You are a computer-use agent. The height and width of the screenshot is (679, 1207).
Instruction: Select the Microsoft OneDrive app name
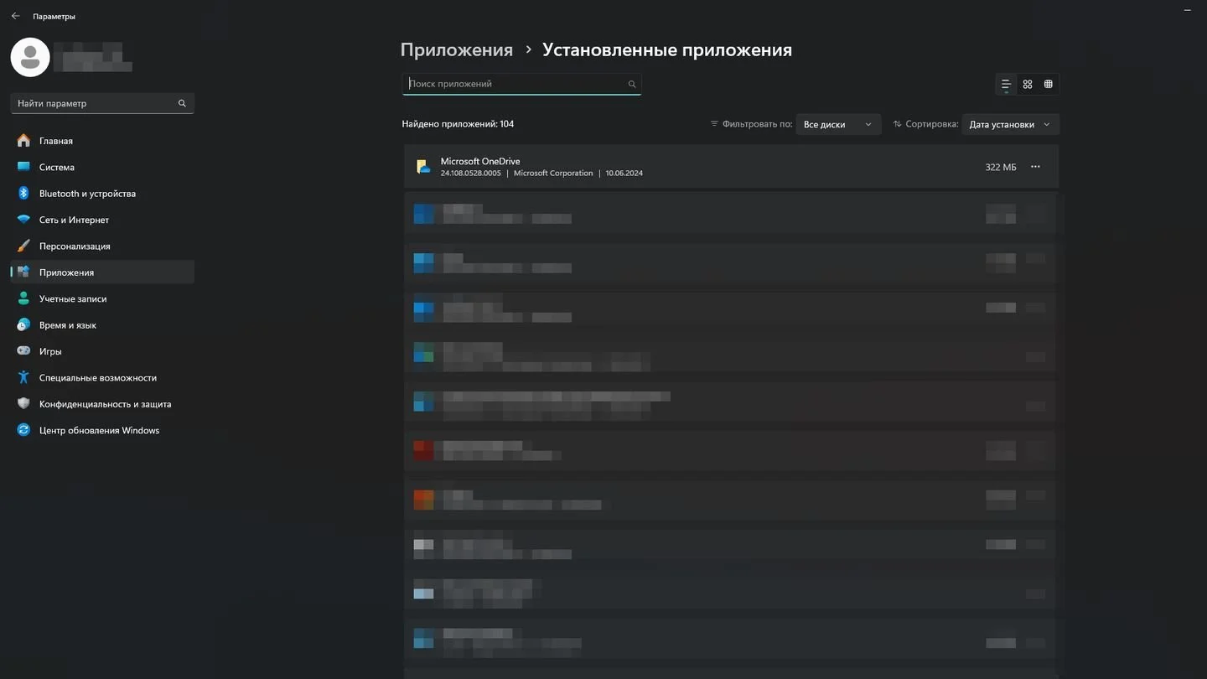point(480,161)
